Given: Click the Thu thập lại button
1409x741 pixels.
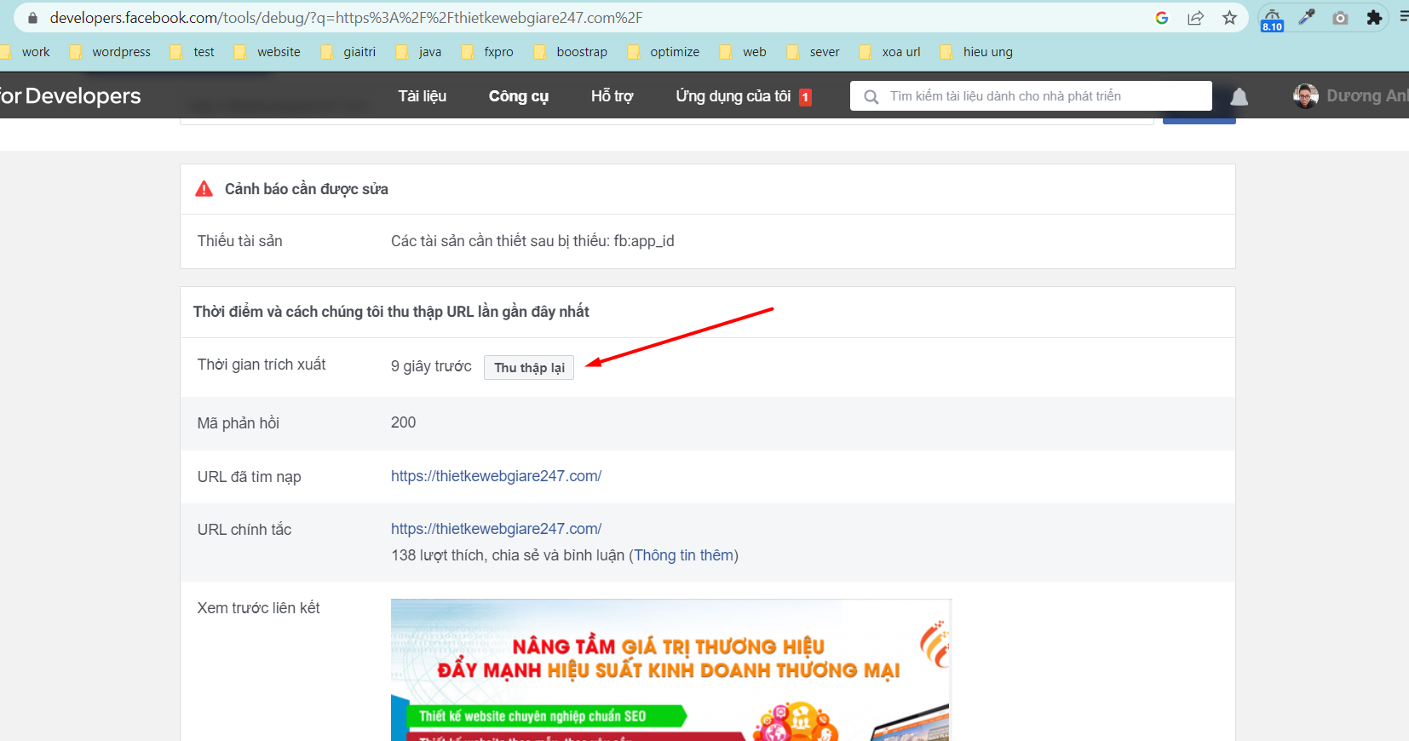Looking at the screenshot, I should 529,367.
